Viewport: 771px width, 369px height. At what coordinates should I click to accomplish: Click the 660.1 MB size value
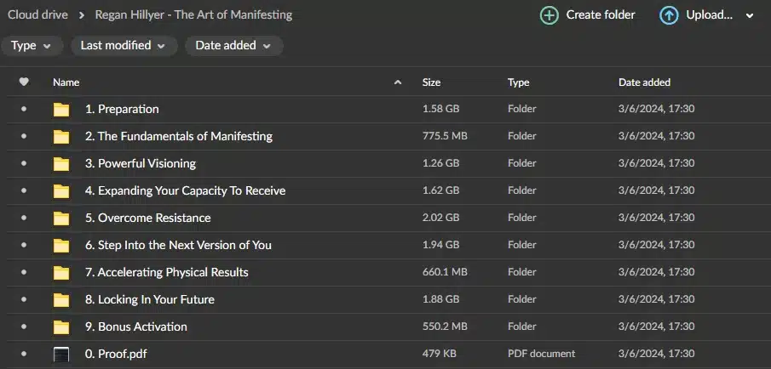[x=445, y=272]
